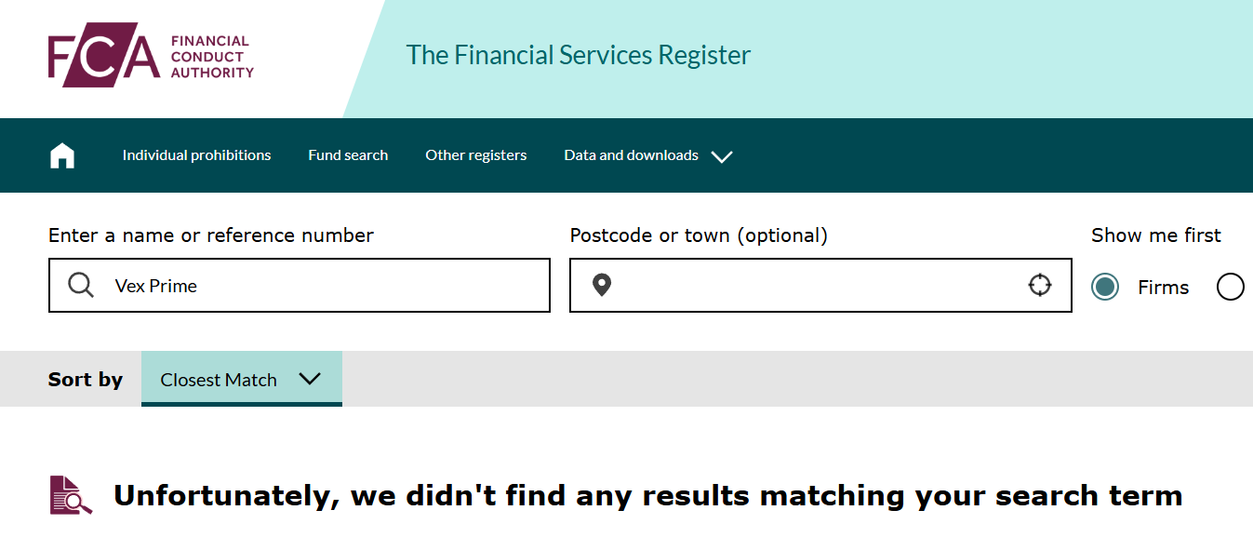The width and height of the screenshot is (1253, 537).
Task: Click the Data and downloads menu text
Action: tap(631, 155)
